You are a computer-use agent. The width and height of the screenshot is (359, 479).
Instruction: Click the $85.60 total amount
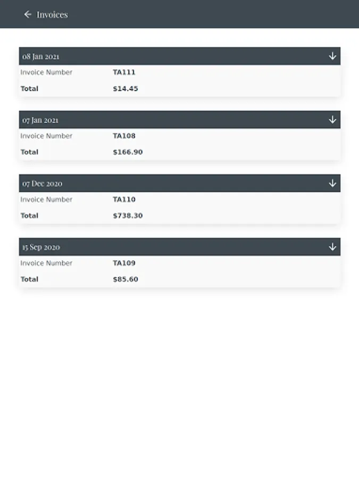(126, 279)
